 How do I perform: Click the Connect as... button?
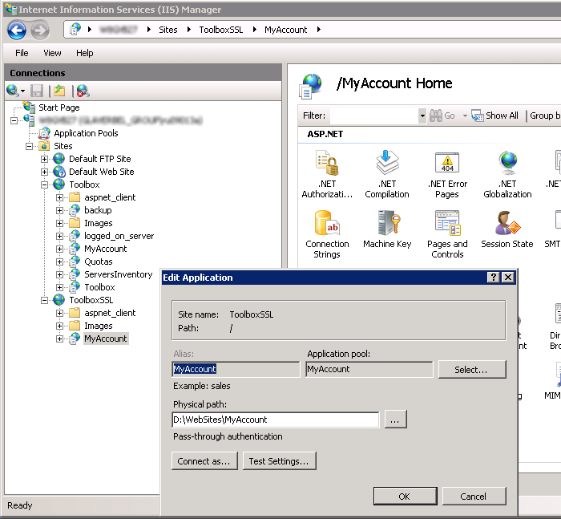click(204, 461)
